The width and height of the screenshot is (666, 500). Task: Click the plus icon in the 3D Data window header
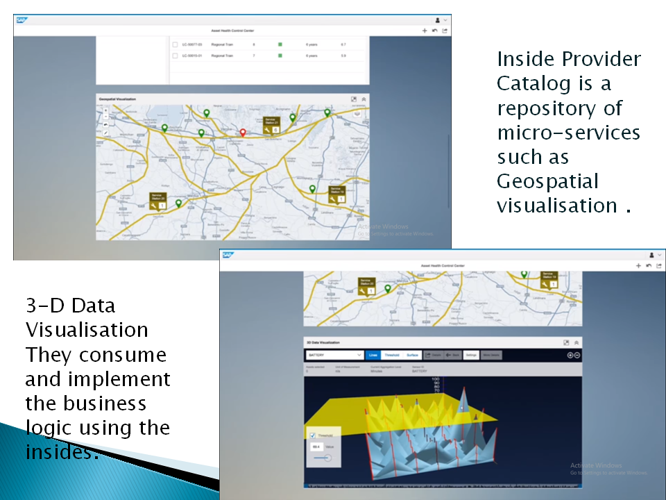coord(638,266)
